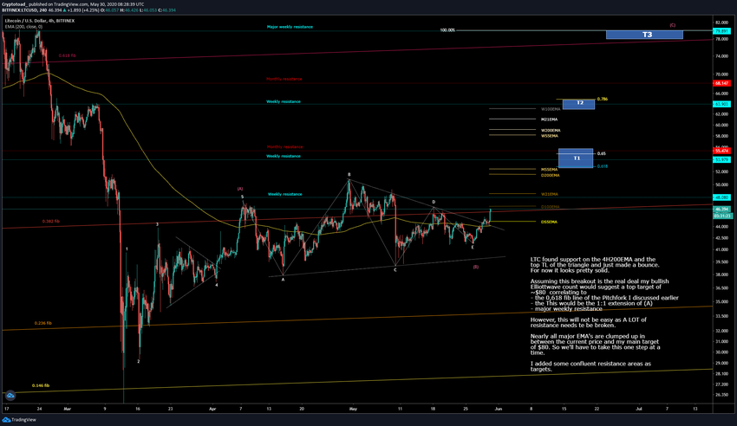Click the blue cloud icon on chart
This screenshot has height=426, width=737.
[10, 396]
